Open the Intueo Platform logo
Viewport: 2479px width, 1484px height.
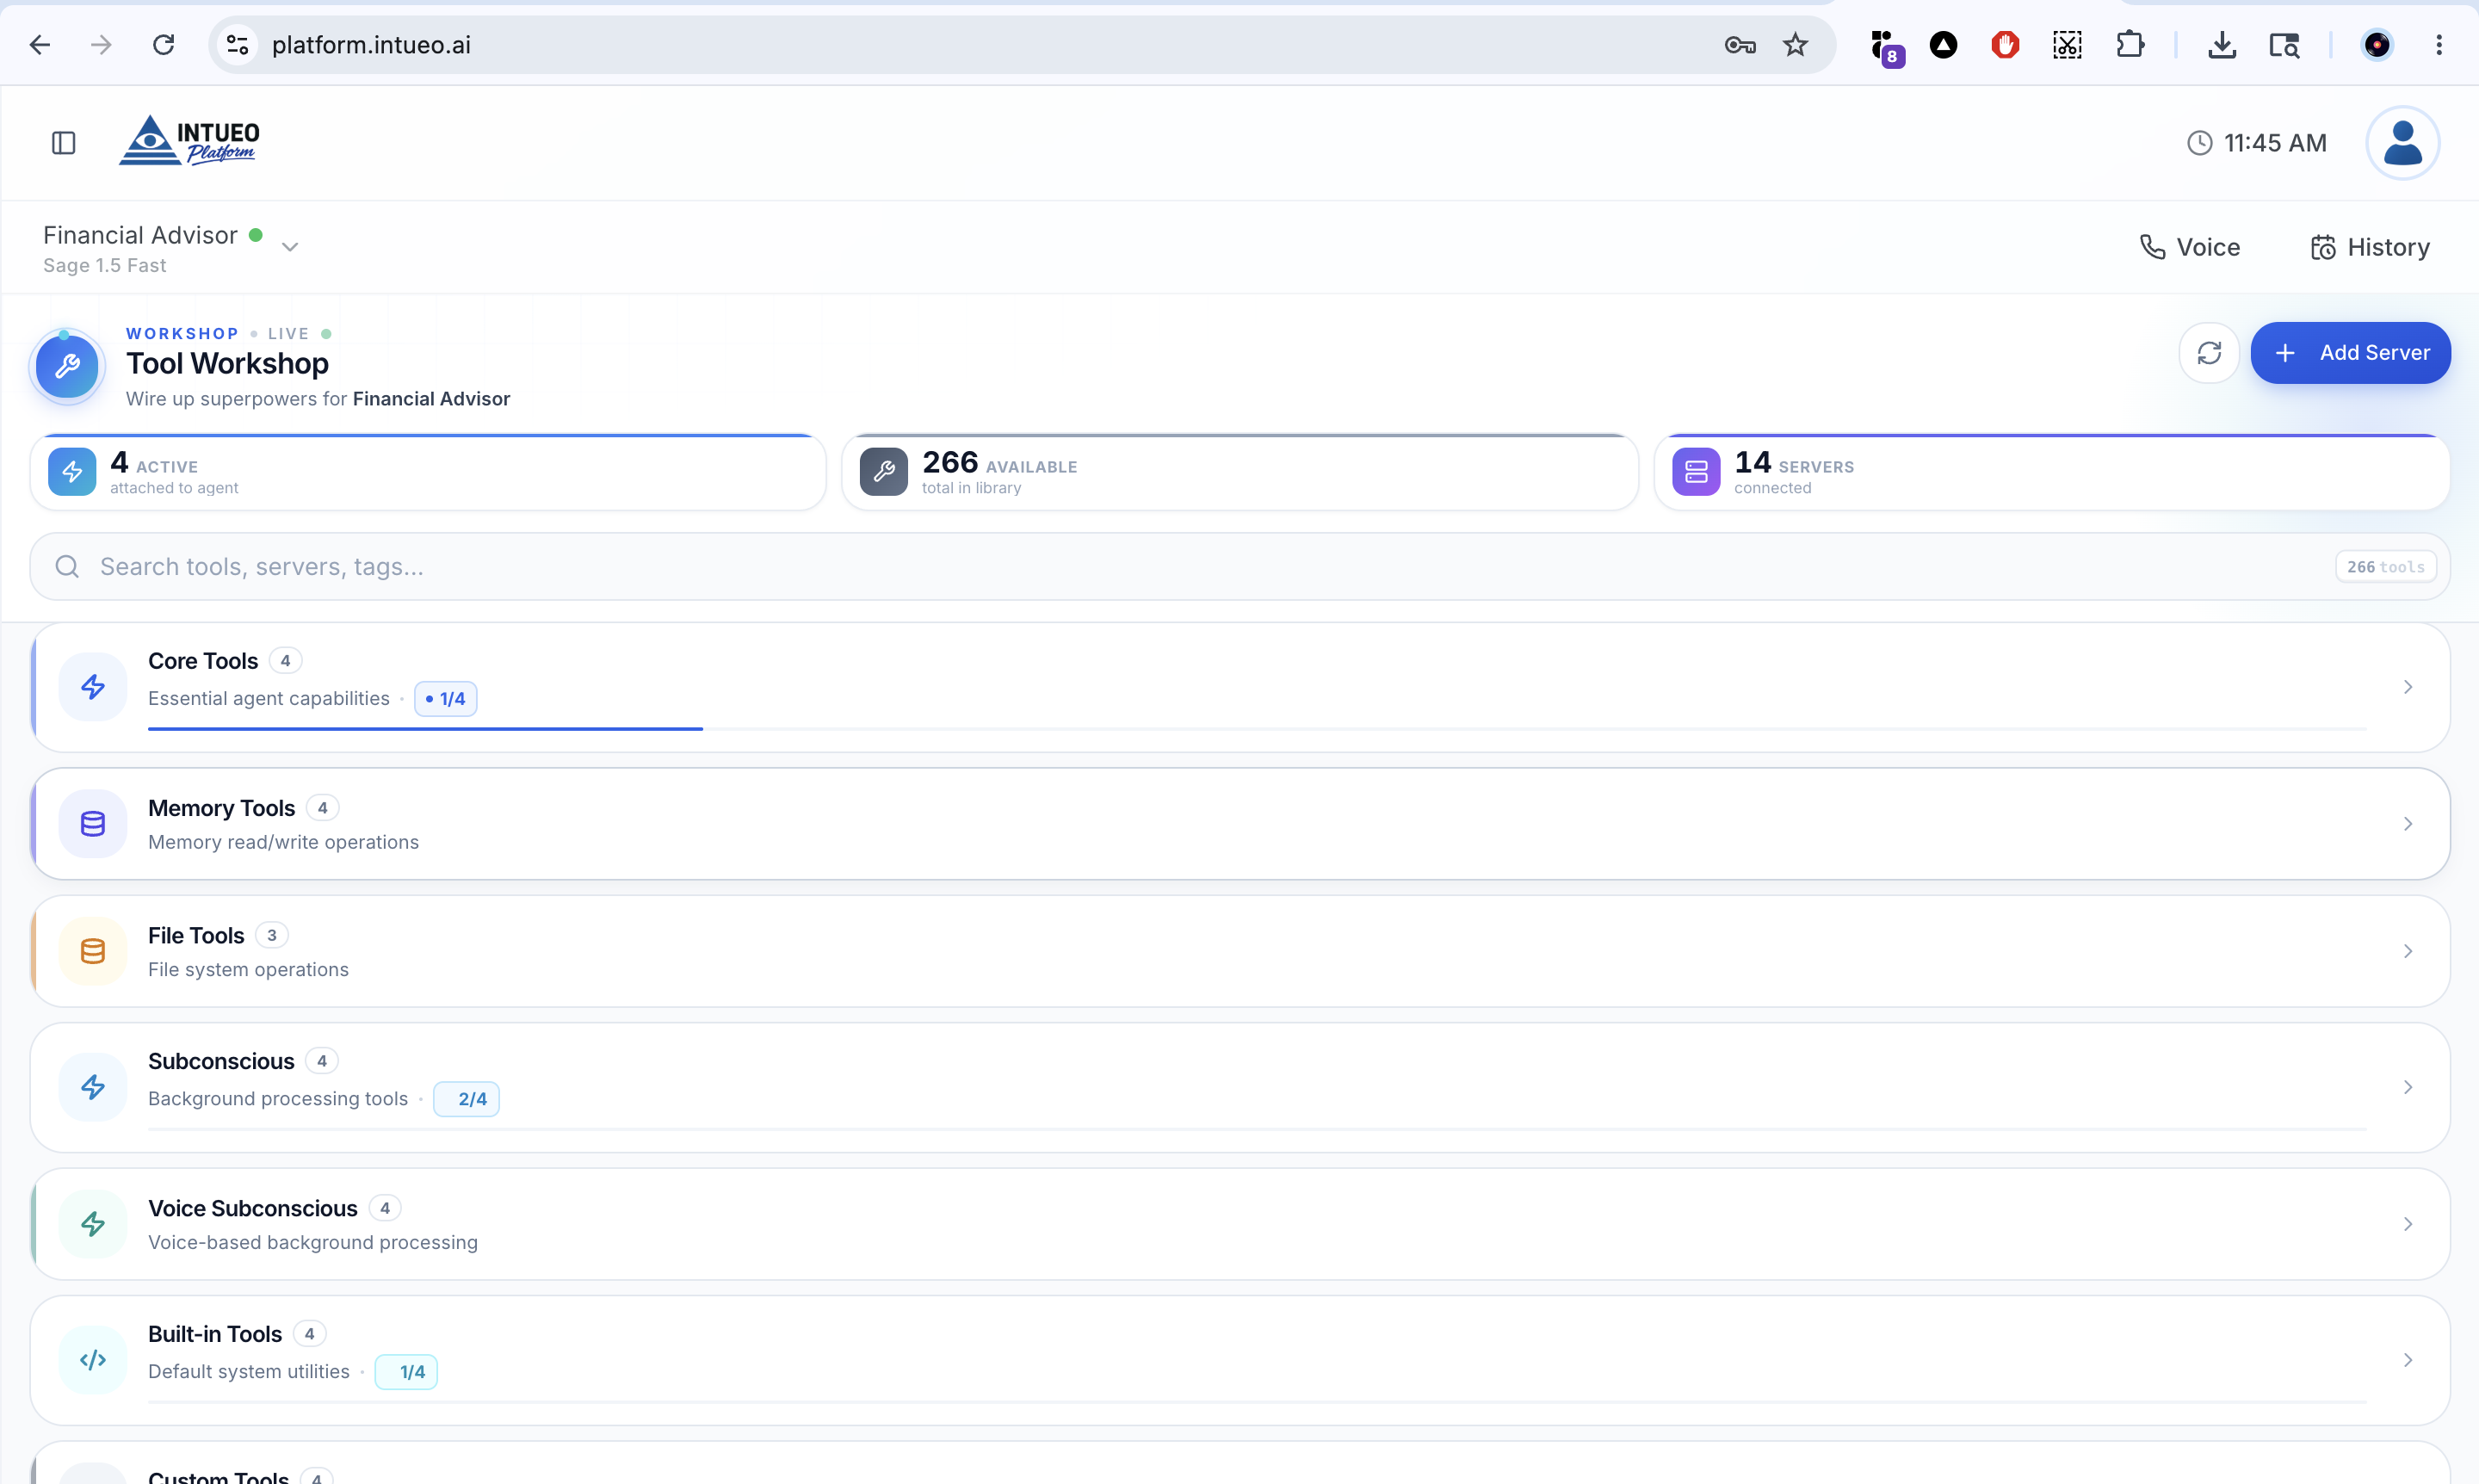tap(189, 141)
